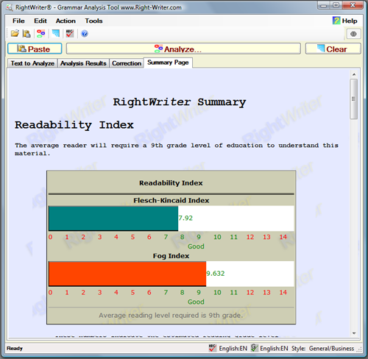The image size is (368, 359).
Task: Click the large Paste button
Action: (x=35, y=49)
